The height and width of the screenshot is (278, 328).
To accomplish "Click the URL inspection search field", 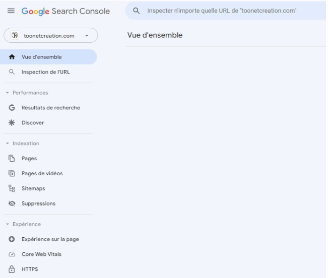I will tap(222, 11).
